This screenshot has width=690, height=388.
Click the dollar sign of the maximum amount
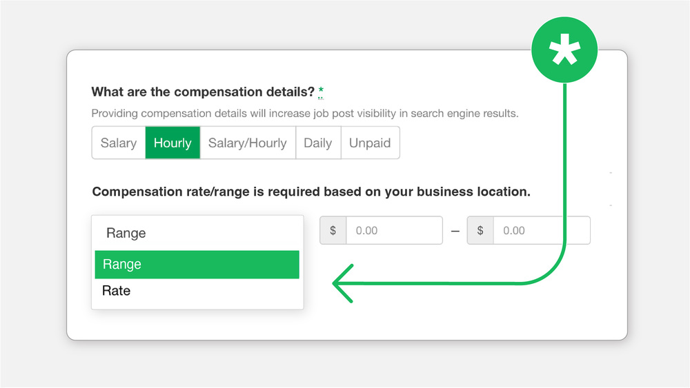[x=480, y=230]
